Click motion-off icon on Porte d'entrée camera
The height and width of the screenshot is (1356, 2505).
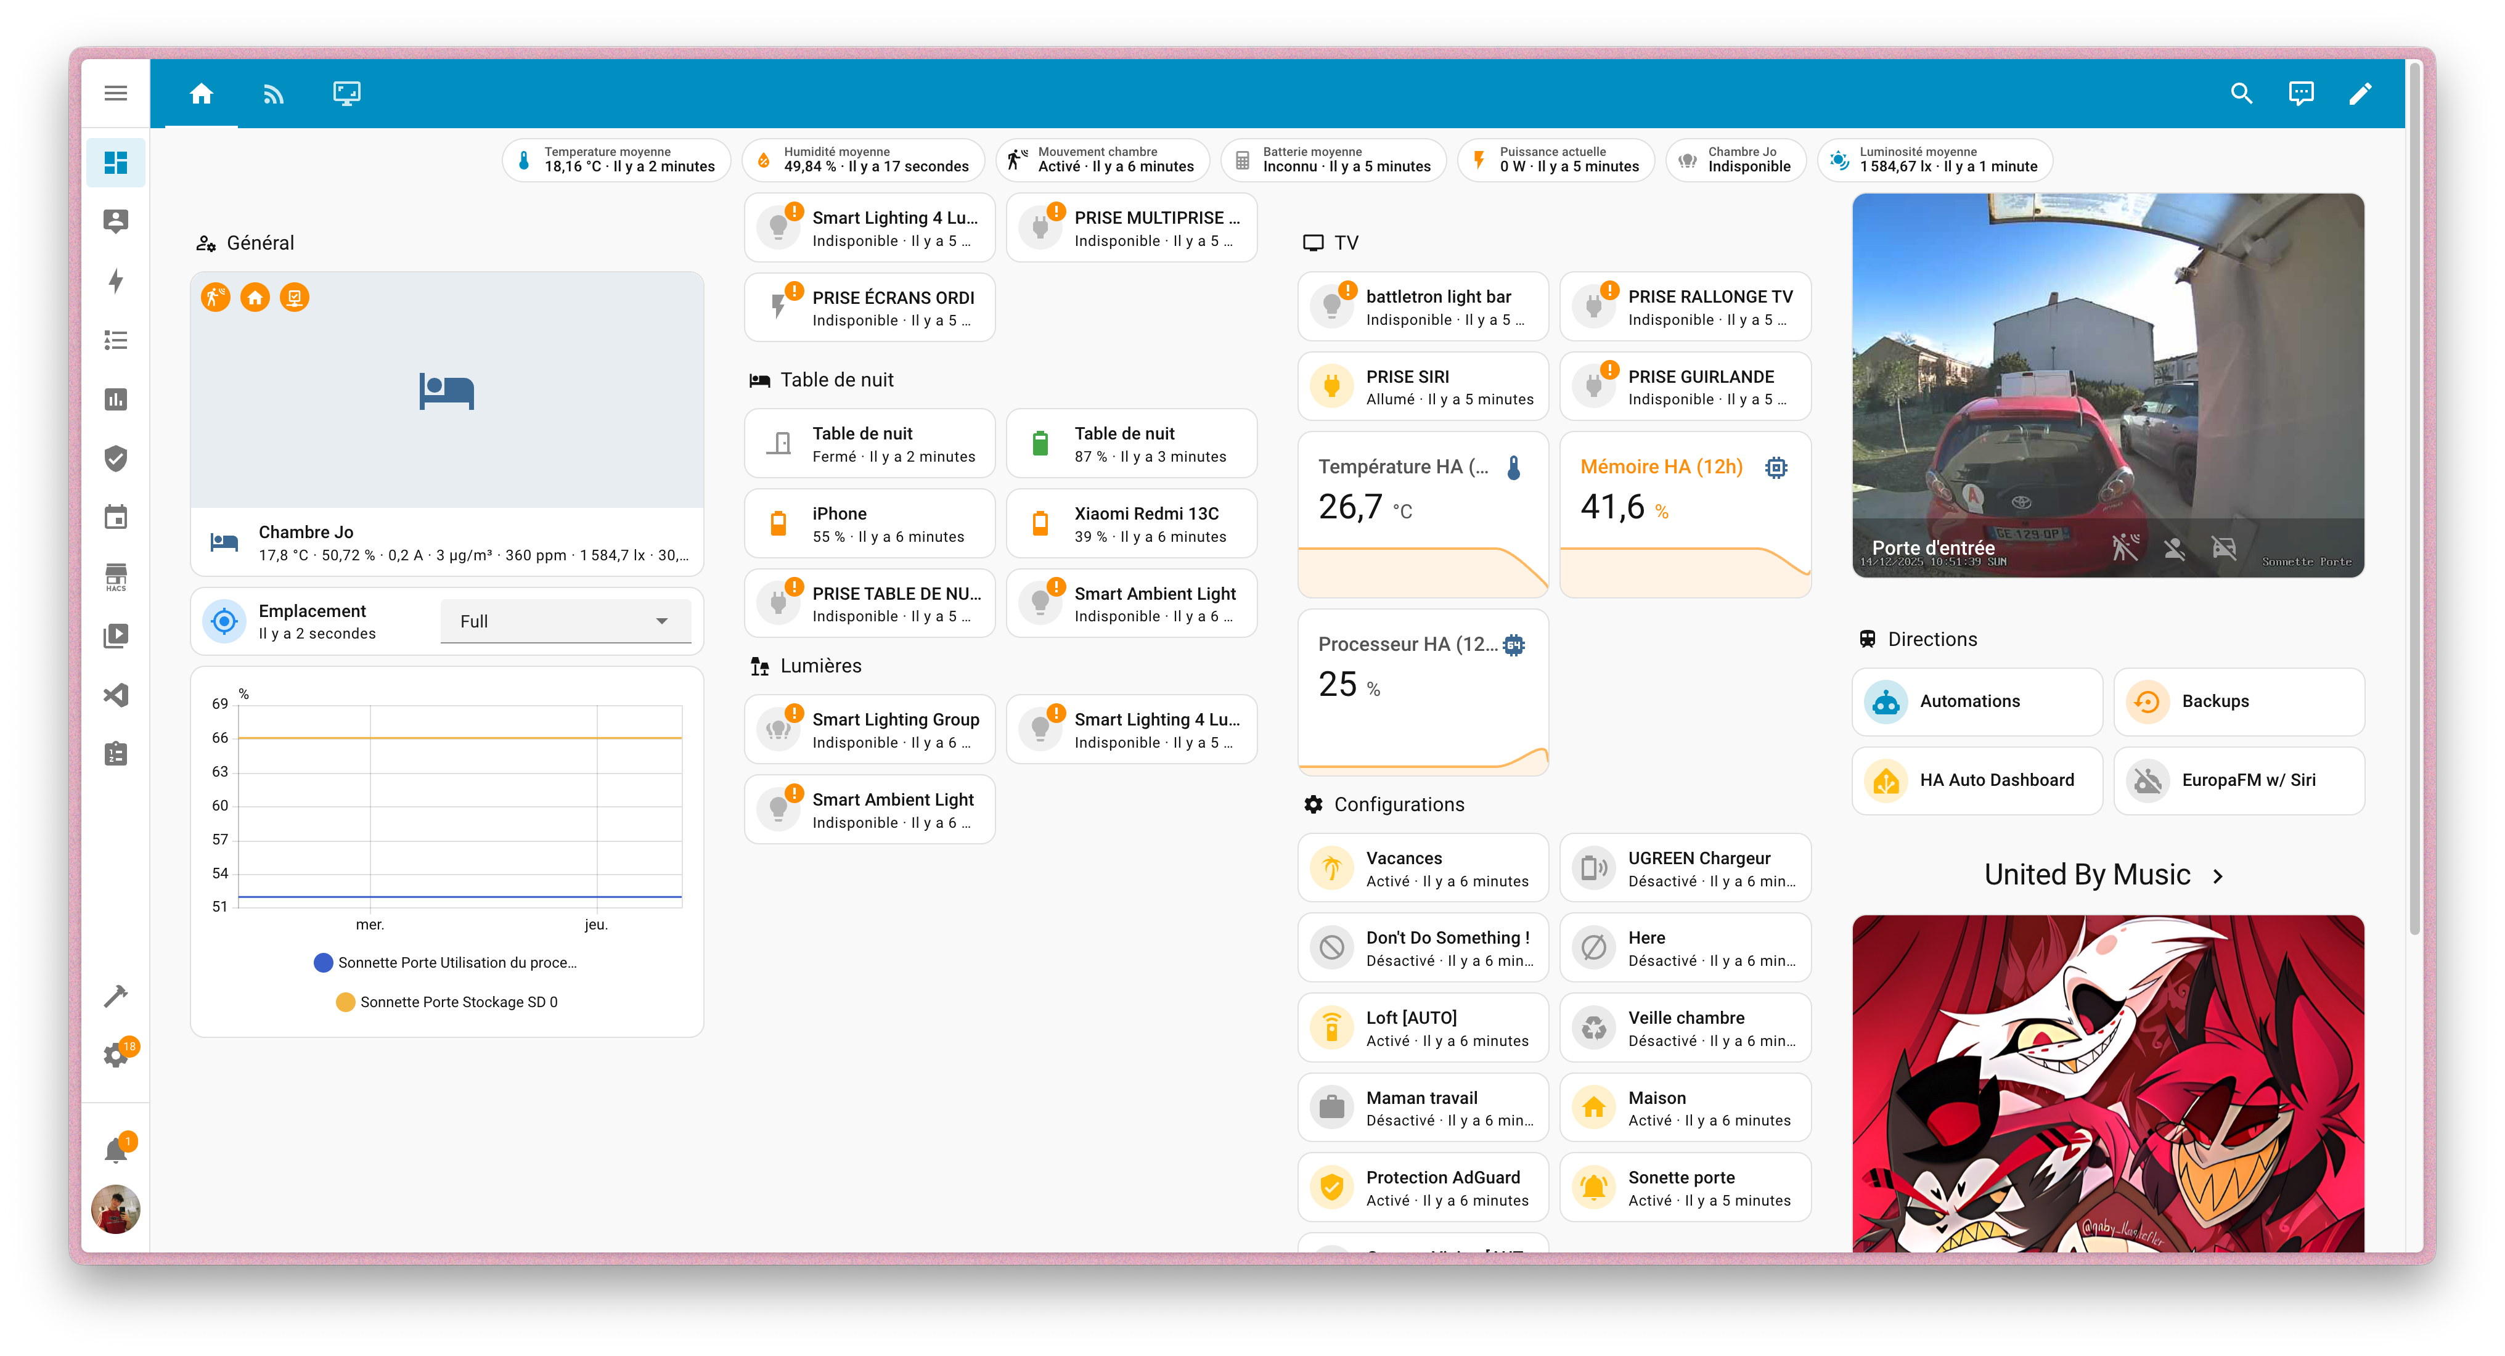[2125, 549]
